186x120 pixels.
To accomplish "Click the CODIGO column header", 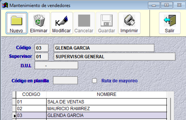I will pyautogui.click(x=31, y=94).
